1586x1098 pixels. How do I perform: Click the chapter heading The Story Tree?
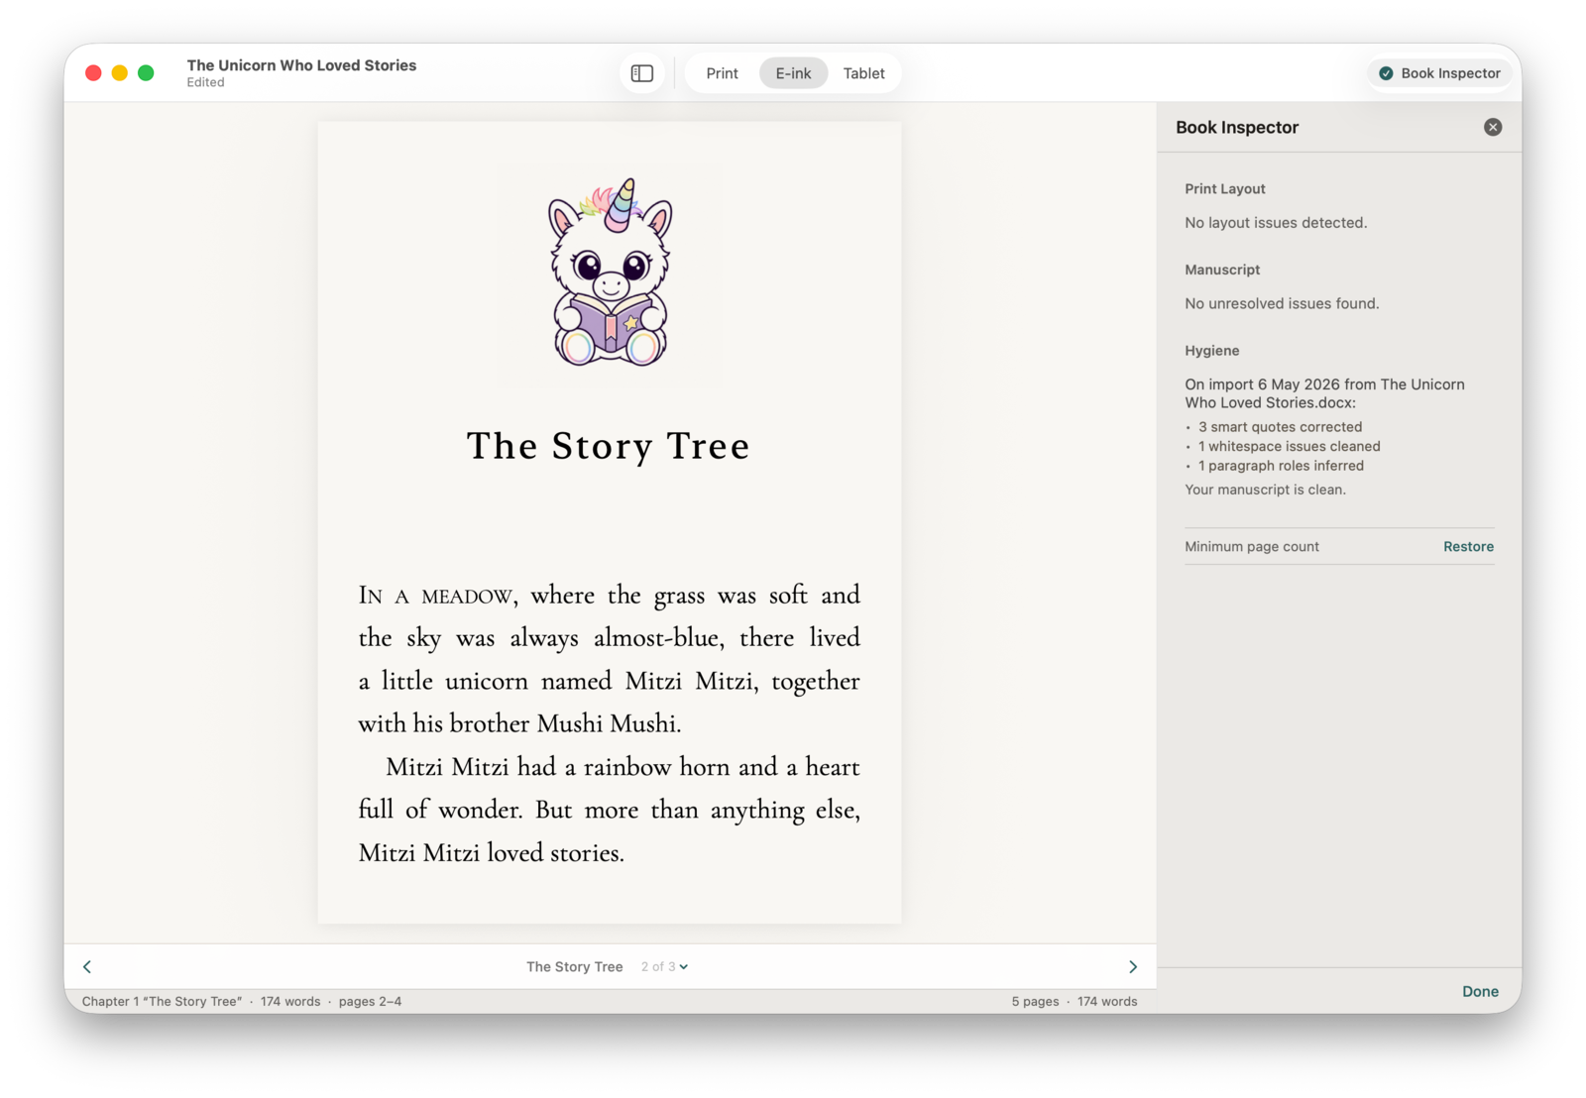click(609, 446)
